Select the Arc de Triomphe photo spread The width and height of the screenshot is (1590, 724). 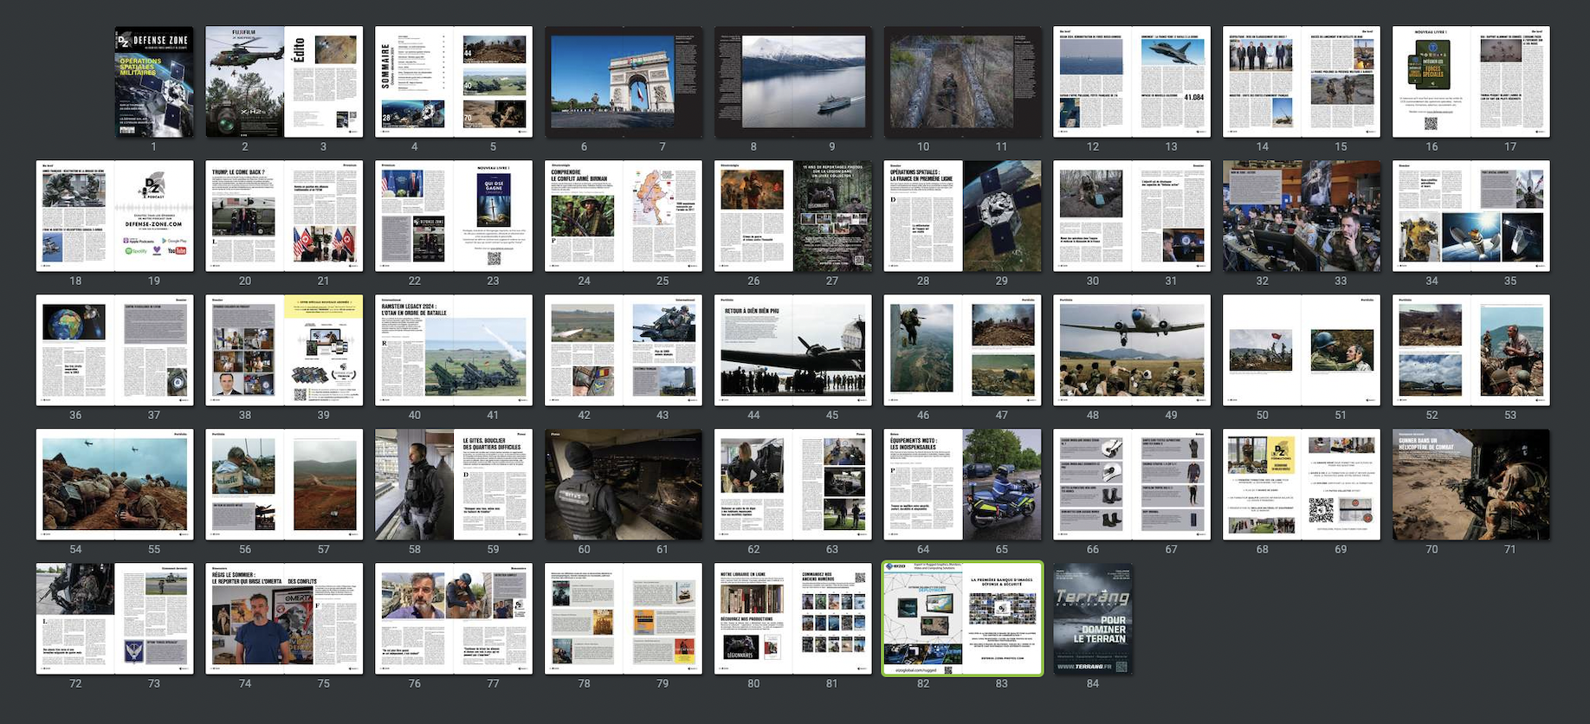click(x=624, y=81)
